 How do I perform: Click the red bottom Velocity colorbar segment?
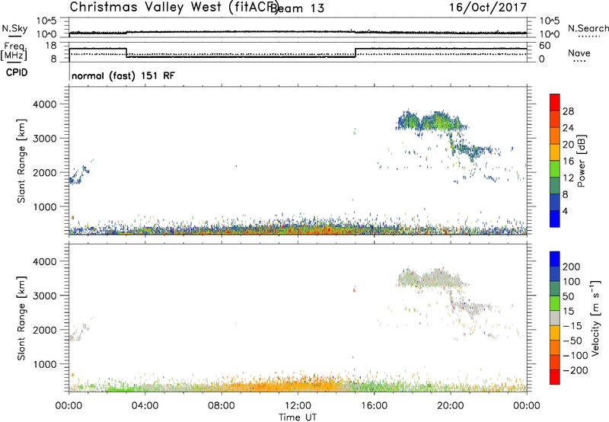tap(555, 377)
